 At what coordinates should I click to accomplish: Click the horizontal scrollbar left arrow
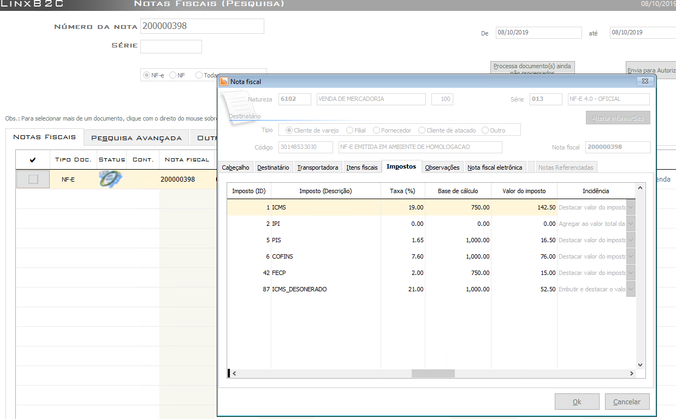(x=234, y=374)
